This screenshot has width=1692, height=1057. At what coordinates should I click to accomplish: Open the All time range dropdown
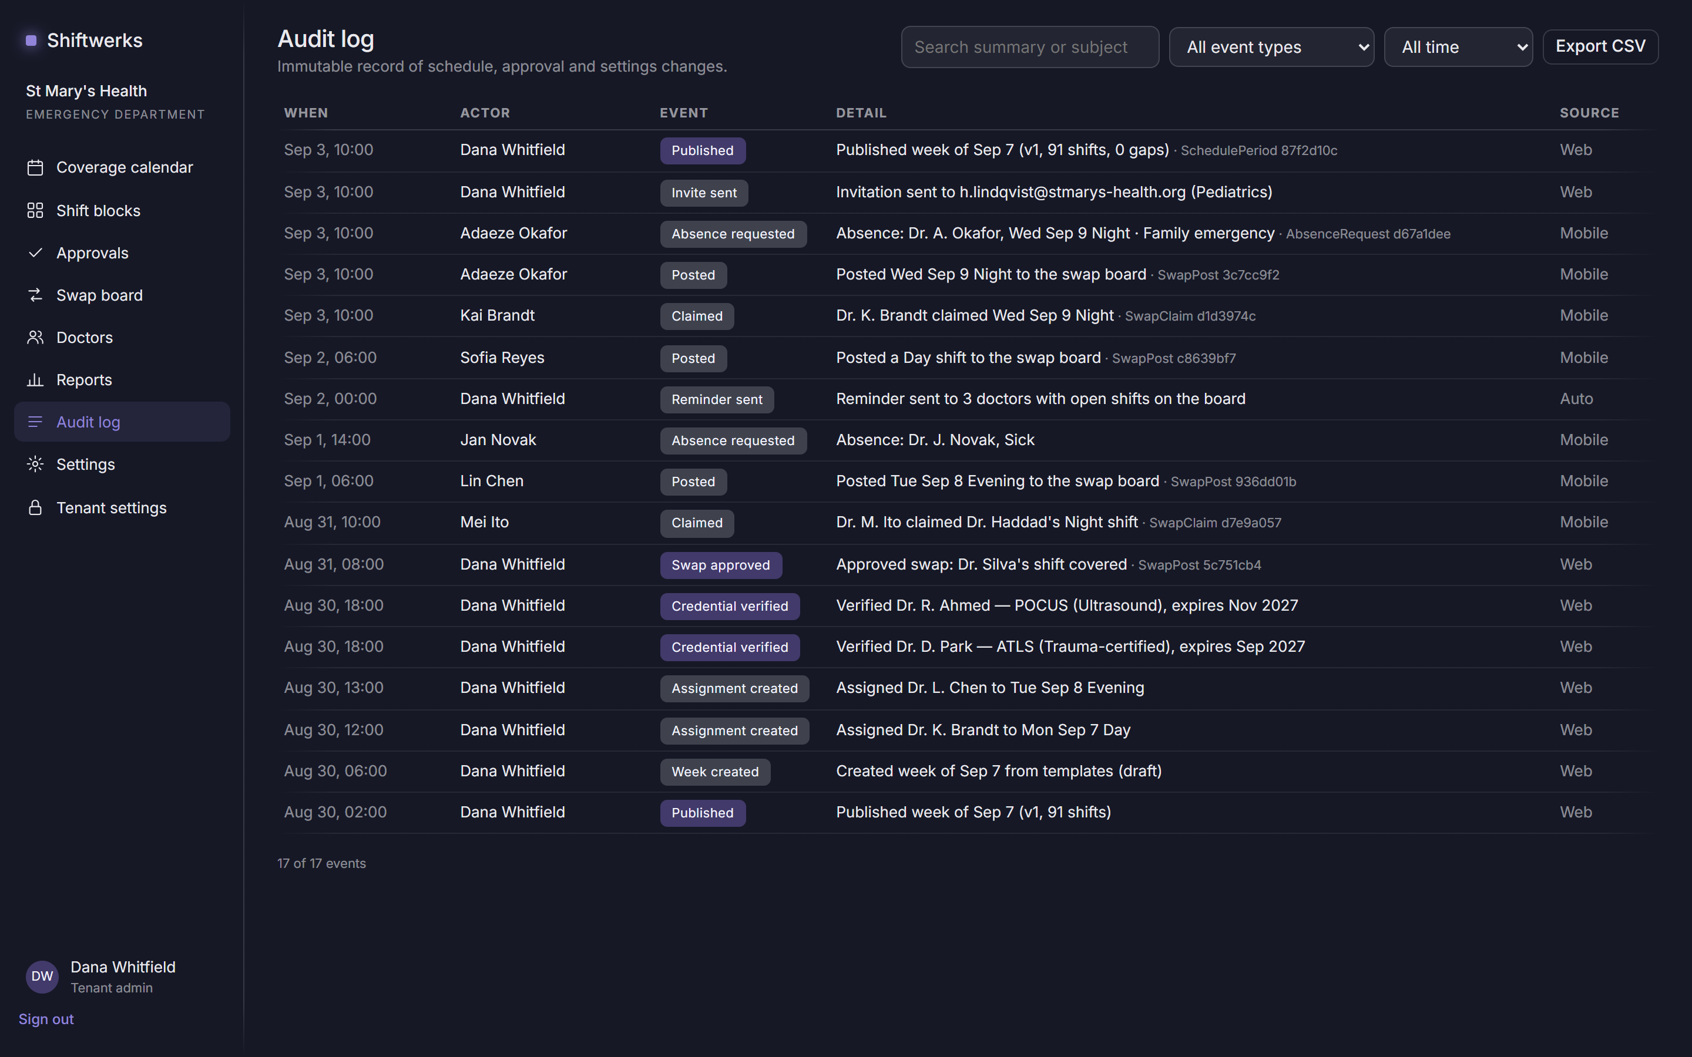[1458, 47]
